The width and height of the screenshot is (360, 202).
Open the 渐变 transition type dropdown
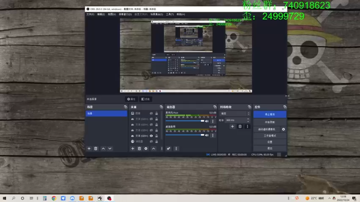(x=235, y=114)
